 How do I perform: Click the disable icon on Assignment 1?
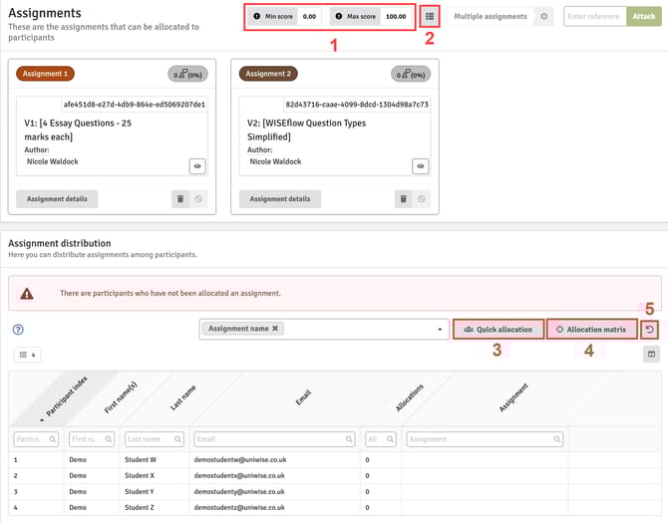(198, 199)
